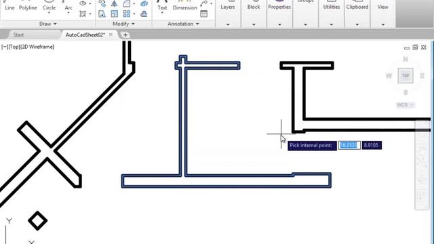Viewport: 434px width, 244px height.
Task: Select the Dimension tool
Action: pos(184,5)
